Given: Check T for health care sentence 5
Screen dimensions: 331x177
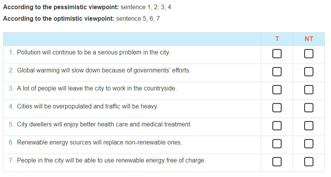Looking at the screenshot, I should tap(277, 126).
